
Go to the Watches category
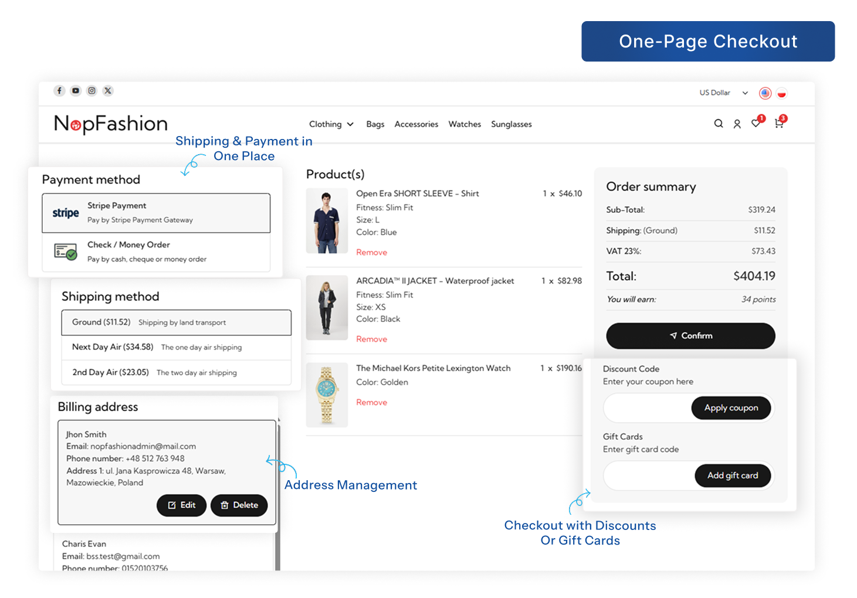(465, 124)
